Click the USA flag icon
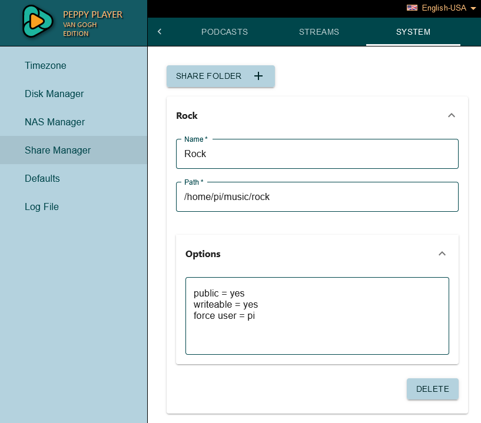This screenshot has width=481, height=423. click(412, 8)
